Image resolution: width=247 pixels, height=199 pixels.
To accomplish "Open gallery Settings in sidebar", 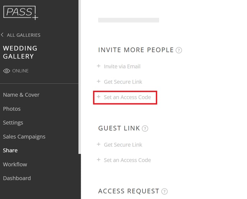I will [x=13, y=123].
